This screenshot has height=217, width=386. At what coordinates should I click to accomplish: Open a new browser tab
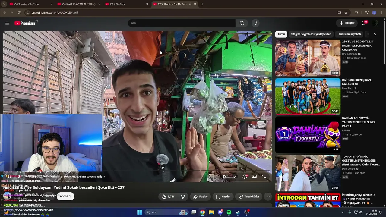point(202,4)
